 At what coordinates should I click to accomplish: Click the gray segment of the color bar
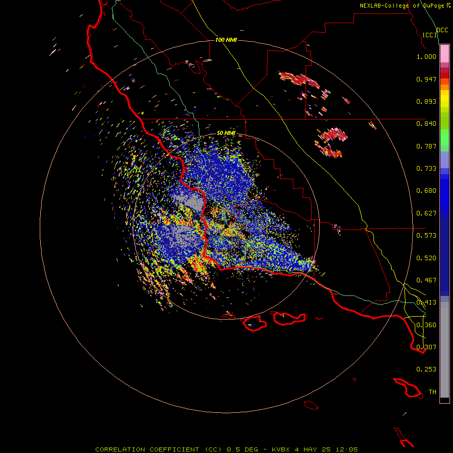pos(444,350)
